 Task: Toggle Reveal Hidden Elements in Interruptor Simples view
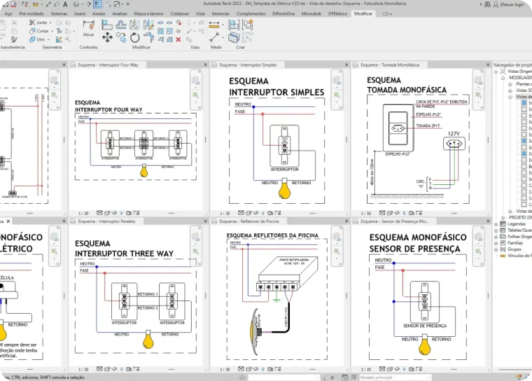(x=263, y=213)
